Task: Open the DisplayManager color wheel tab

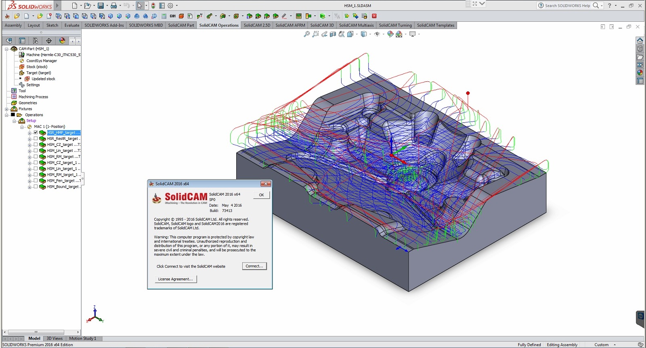Action: 62,41
